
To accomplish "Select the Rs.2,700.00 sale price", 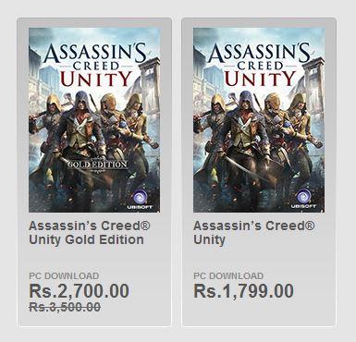I will click(x=79, y=291).
